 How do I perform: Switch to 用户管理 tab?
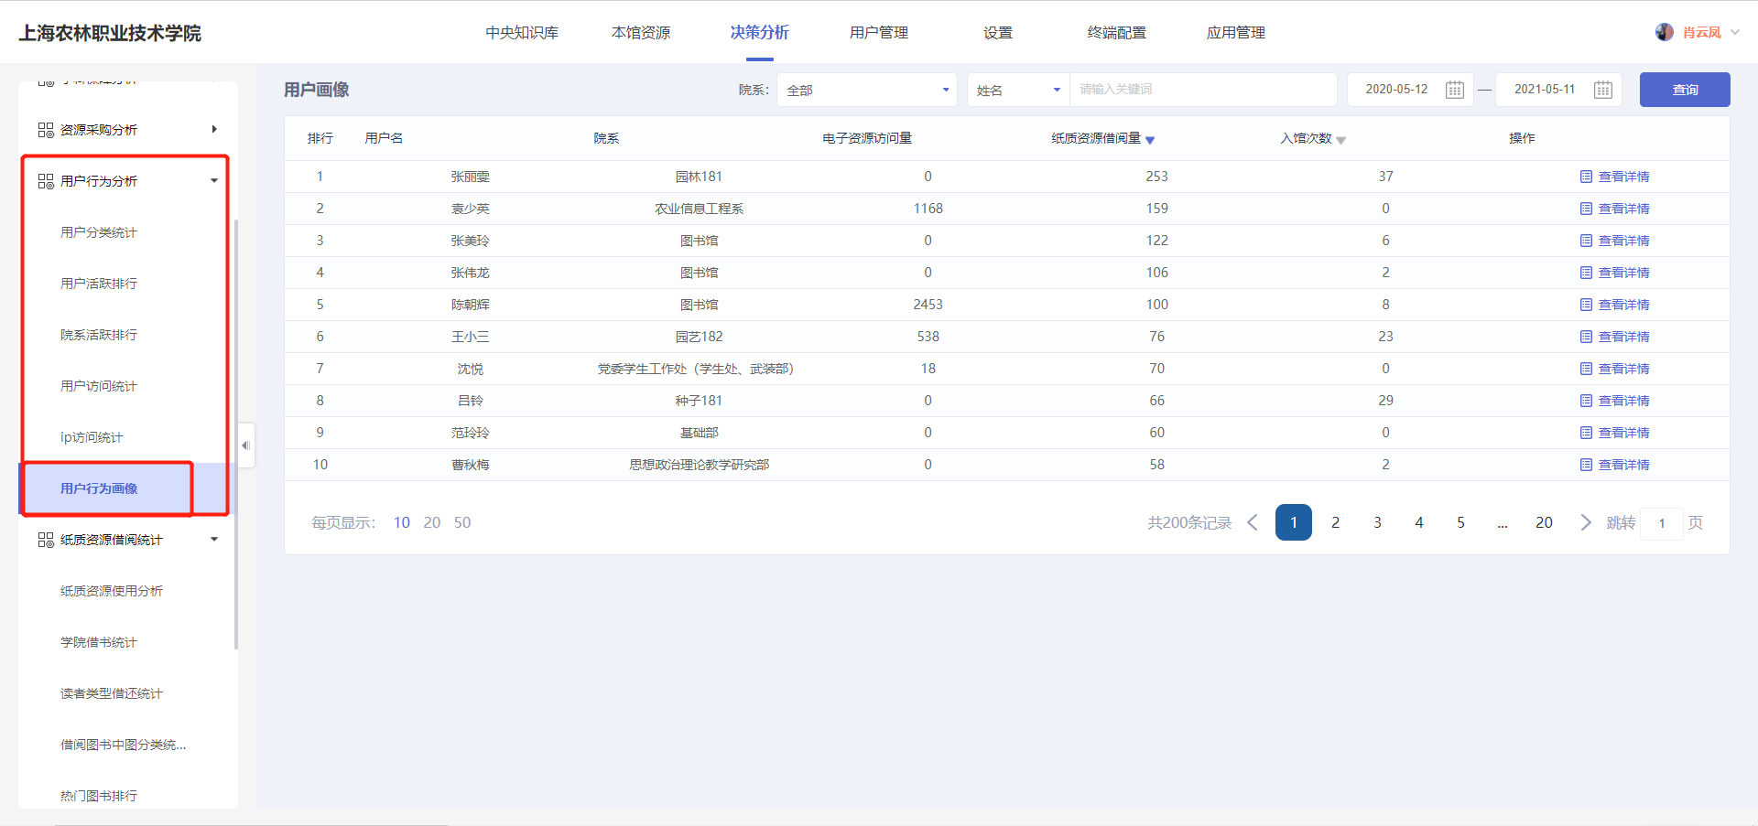point(879,33)
